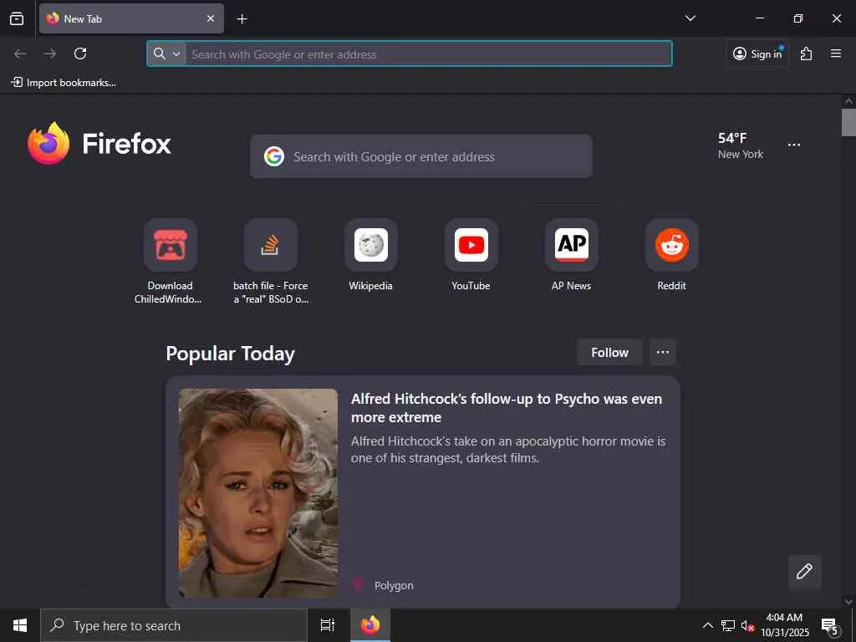856x642 pixels.
Task: Open the Windows Start menu
Action: [20, 625]
